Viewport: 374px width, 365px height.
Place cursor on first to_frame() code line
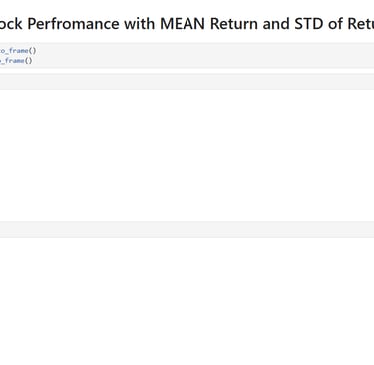pos(18,51)
